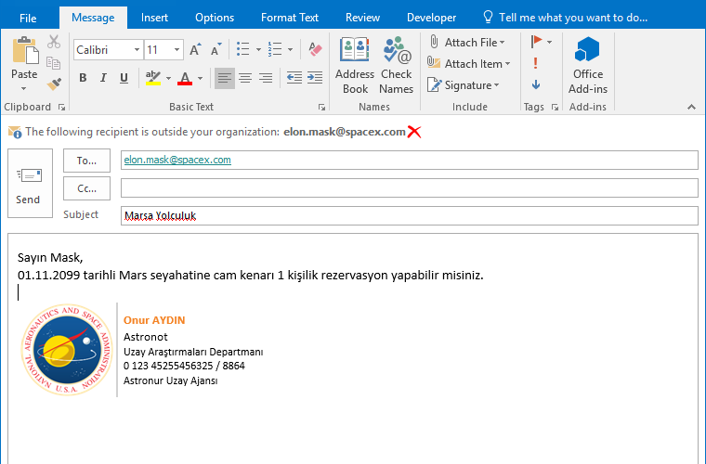Click Check Names
706x464 pixels.
click(396, 66)
